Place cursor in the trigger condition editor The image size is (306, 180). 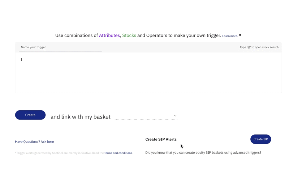pos(148,73)
